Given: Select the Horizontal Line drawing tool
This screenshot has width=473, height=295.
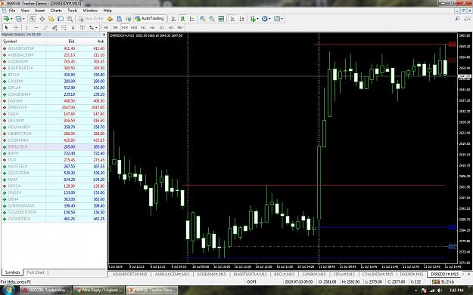Looking at the screenshot, I should 36,28.
